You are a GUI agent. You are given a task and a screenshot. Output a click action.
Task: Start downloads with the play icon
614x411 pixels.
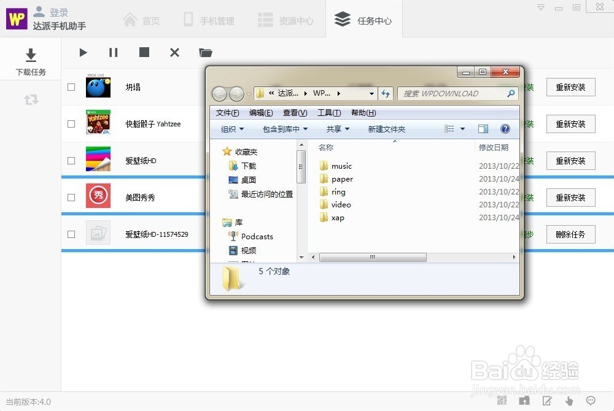[83, 52]
